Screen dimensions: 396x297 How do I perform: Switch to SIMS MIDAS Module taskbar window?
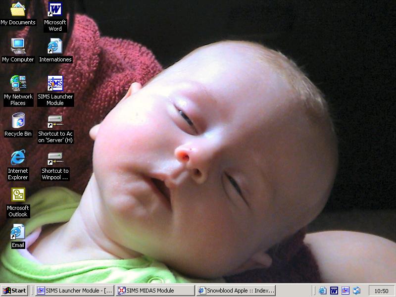click(155, 291)
